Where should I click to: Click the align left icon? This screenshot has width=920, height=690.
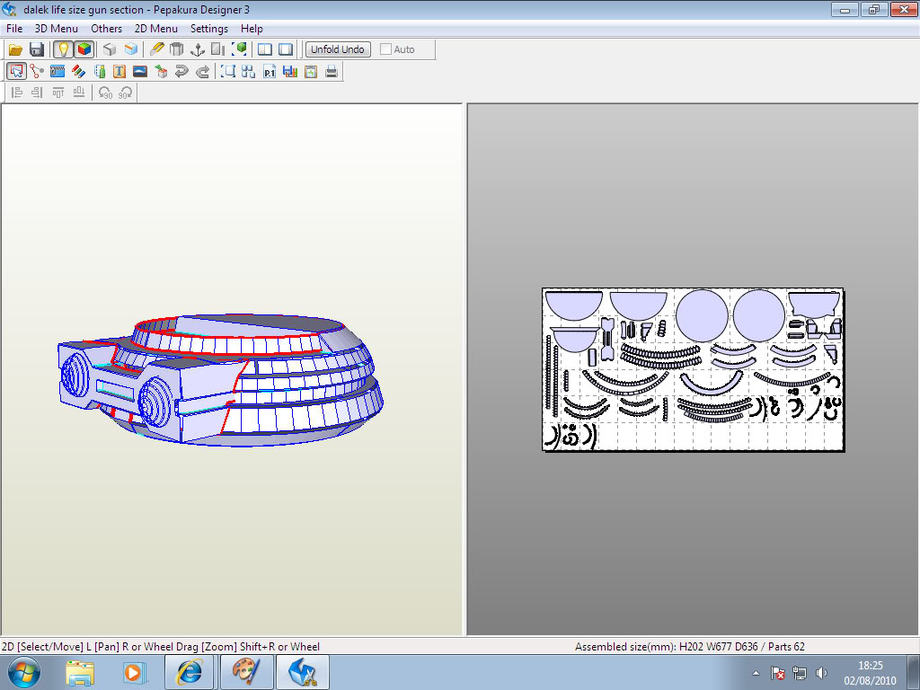coord(16,93)
